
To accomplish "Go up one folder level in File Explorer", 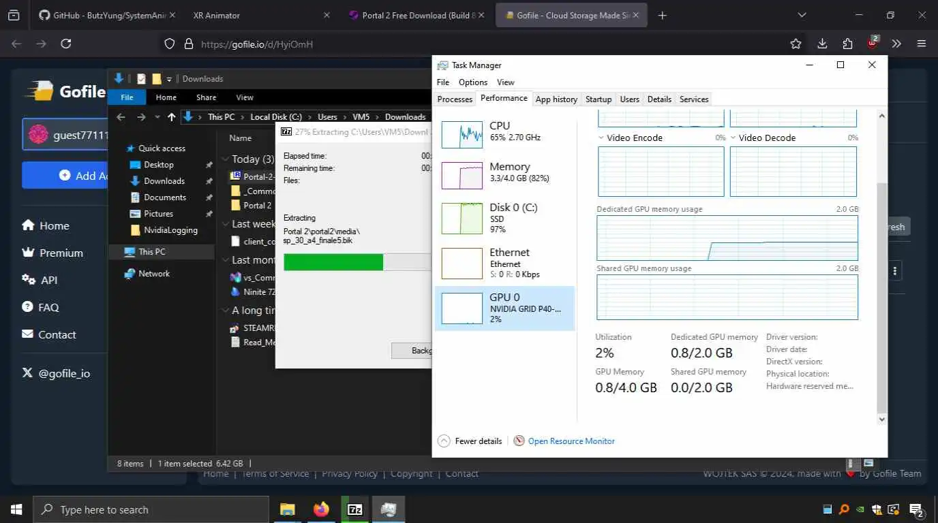I will (171, 117).
